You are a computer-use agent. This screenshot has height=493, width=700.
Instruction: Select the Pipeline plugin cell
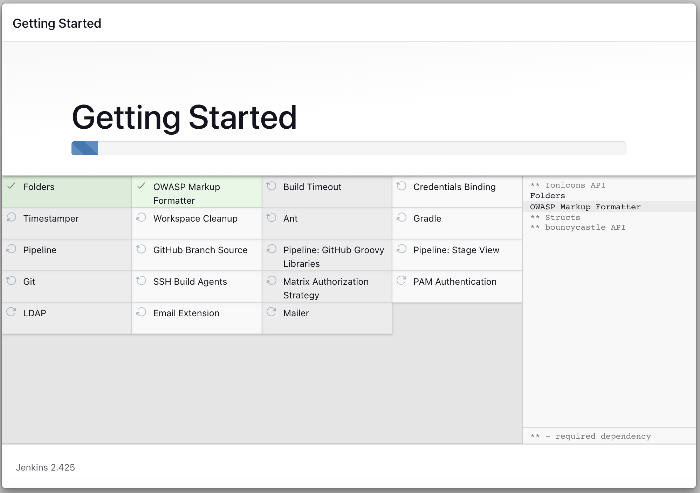(67, 255)
